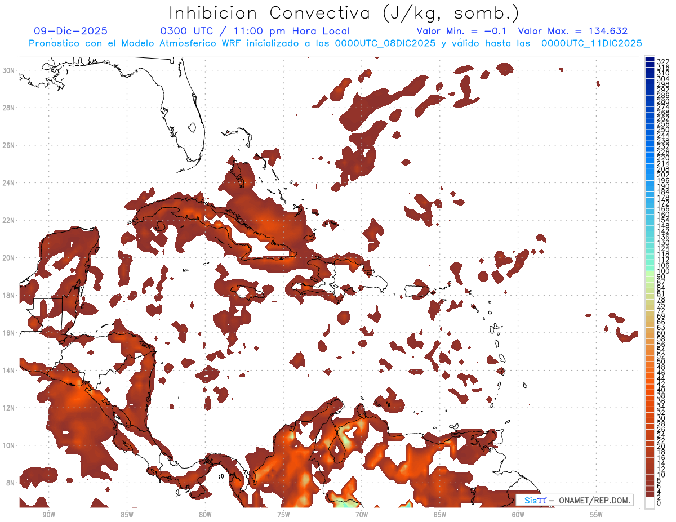
Task: Click the 90W longitude label
Action: pos(48,515)
